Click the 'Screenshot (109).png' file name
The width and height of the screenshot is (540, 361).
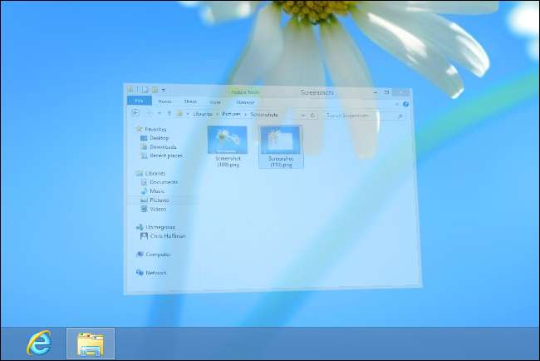pos(228,161)
